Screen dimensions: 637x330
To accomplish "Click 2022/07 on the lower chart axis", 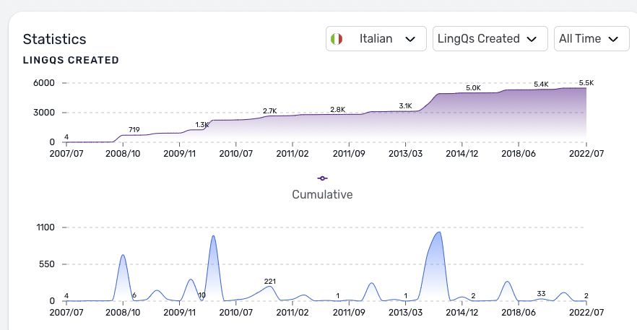I will coord(586,313).
